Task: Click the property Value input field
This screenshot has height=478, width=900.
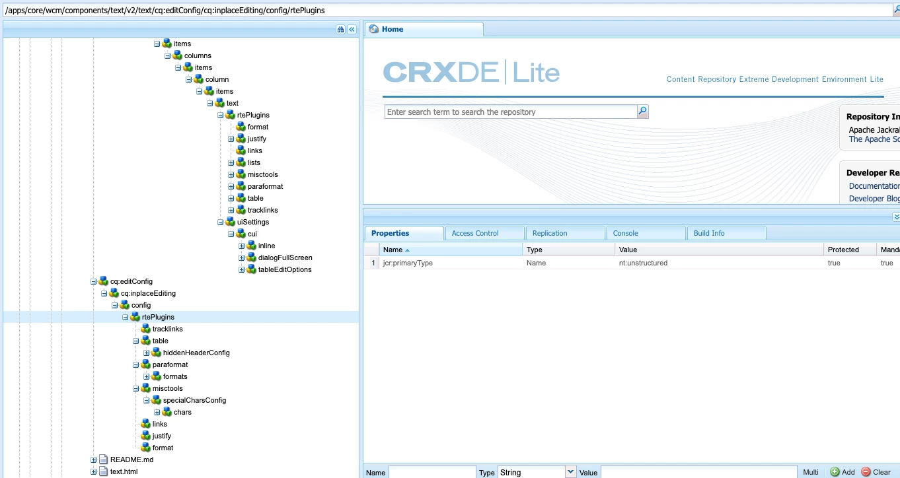Action: click(698, 472)
